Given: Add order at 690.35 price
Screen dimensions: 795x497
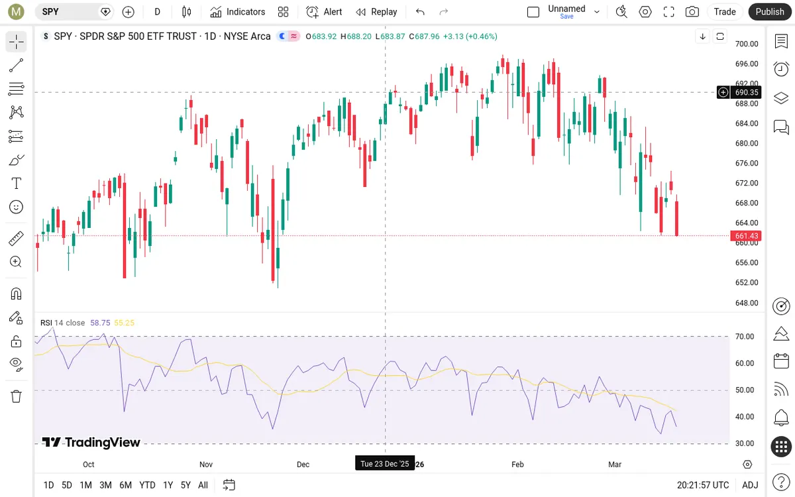Looking at the screenshot, I should [723, 92].
